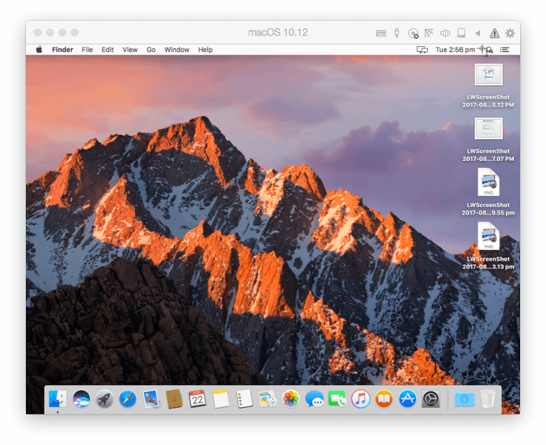Image resolution: width=546 pixels, height=445 pixels.
Task: Click the display mirroring menu bar icon
Action: [x=422, y=50]
